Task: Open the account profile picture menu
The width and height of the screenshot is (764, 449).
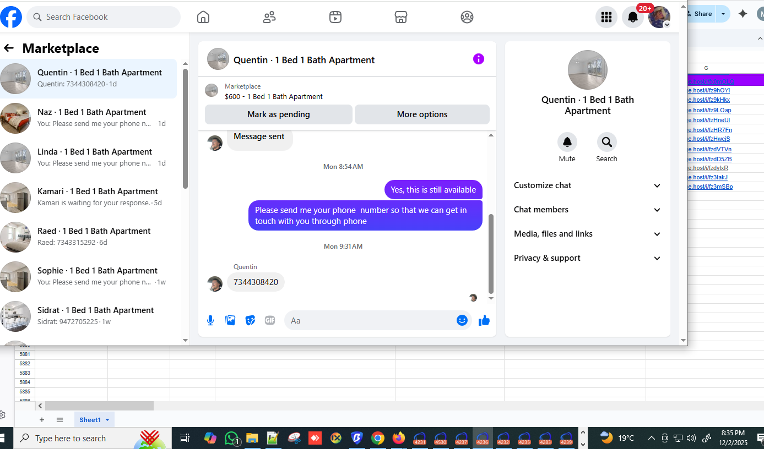Action: coord(659,17)
